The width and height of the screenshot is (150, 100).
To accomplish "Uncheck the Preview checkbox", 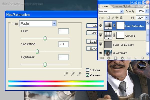I will (87, 75).
